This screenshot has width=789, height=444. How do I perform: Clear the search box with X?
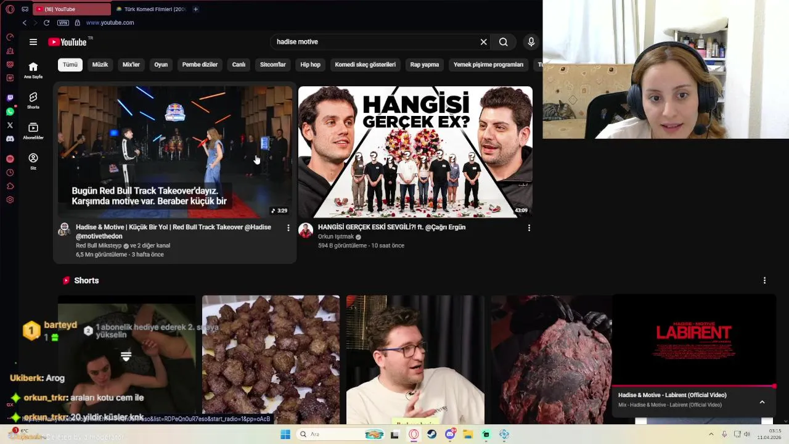(484, 42)
